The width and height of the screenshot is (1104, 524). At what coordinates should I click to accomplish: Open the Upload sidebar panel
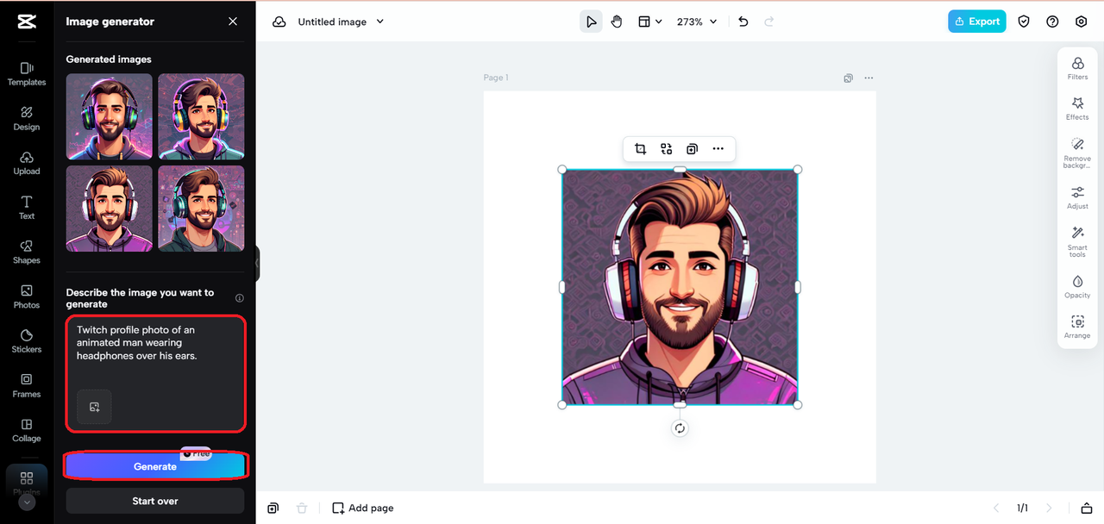27,164
